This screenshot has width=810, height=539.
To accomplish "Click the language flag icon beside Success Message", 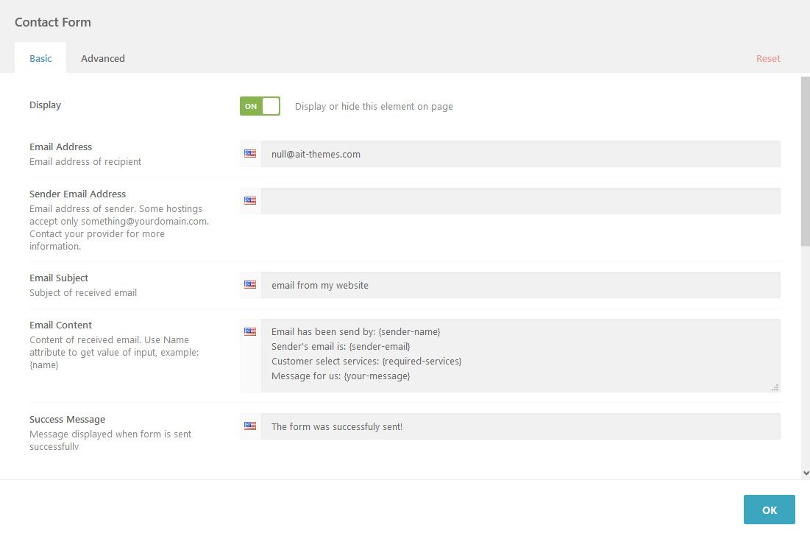I will tap(250, 426).
